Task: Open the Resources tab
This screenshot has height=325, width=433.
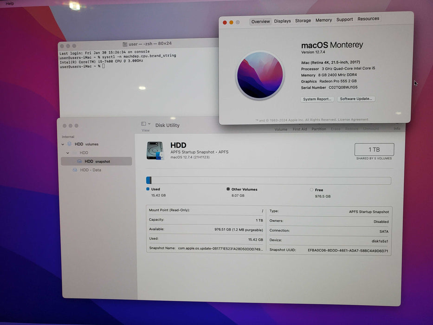Action: tap(368, 19)
